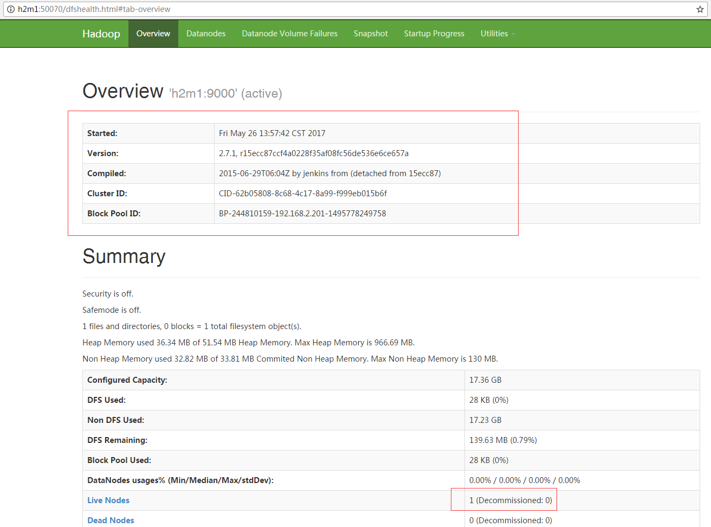Click the Block Pool Used: label
The image size is (711, 527).
[x=119, y=460]
